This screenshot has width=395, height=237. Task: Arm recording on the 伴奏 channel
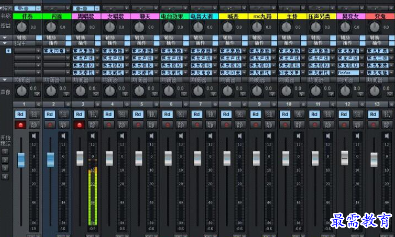[x=20, y=125]
